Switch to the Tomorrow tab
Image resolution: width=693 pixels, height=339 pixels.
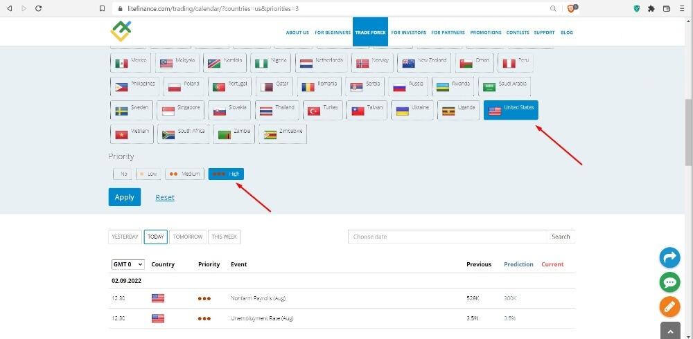point(188,237)
